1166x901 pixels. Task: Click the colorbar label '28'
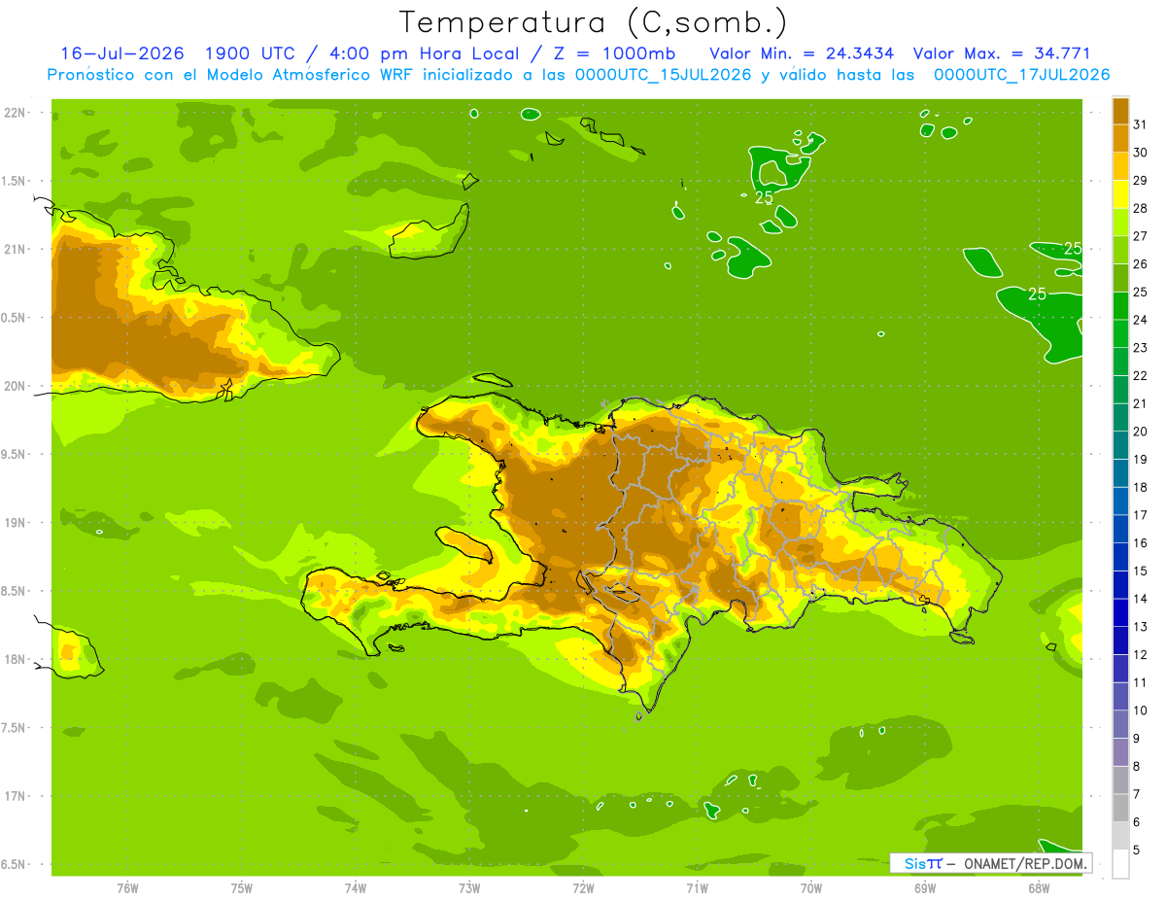coord(1140,209)
